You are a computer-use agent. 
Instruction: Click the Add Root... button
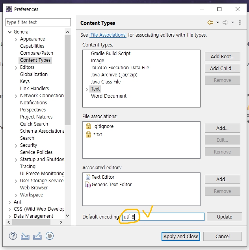pos(222,56)
